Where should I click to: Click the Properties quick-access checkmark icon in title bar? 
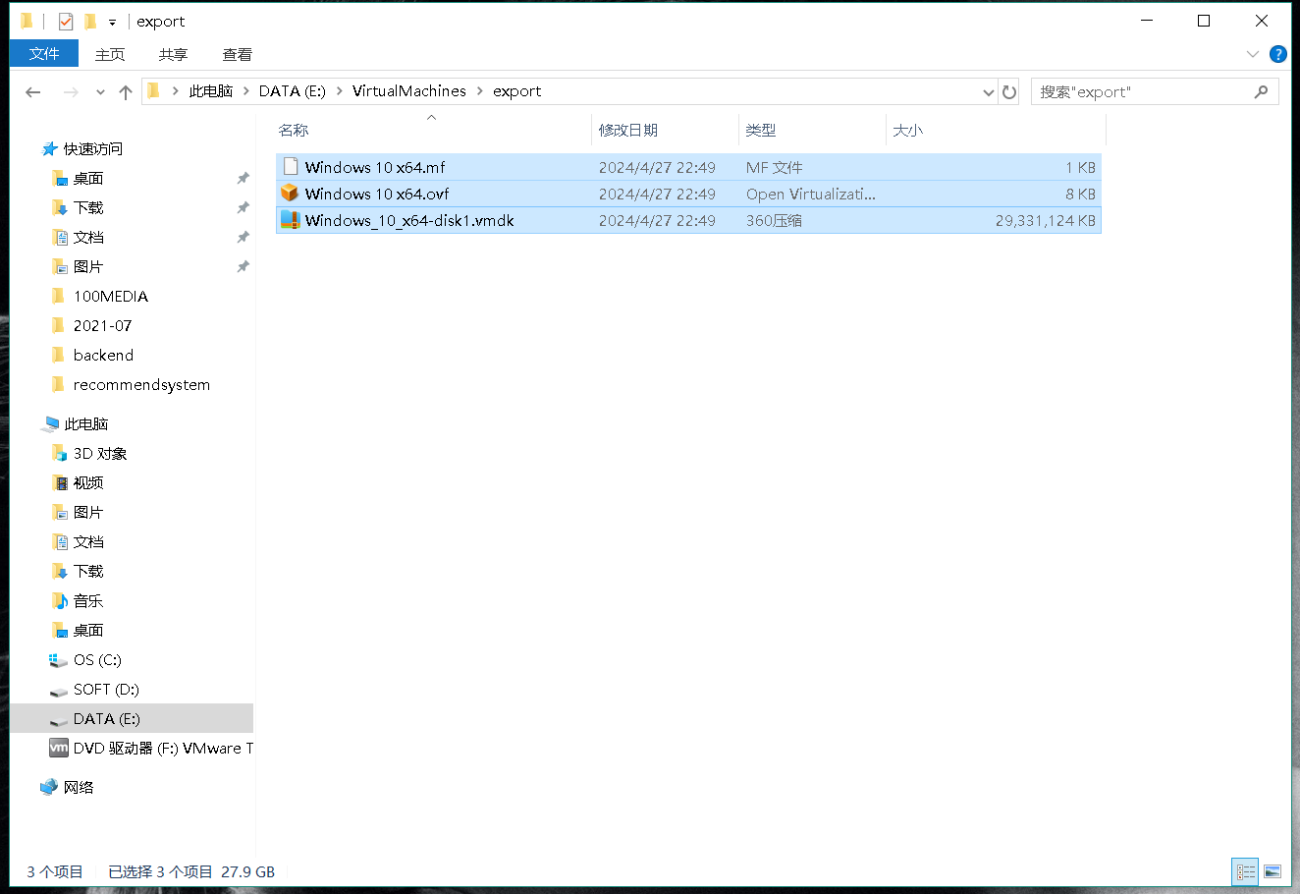pos(66,21)
